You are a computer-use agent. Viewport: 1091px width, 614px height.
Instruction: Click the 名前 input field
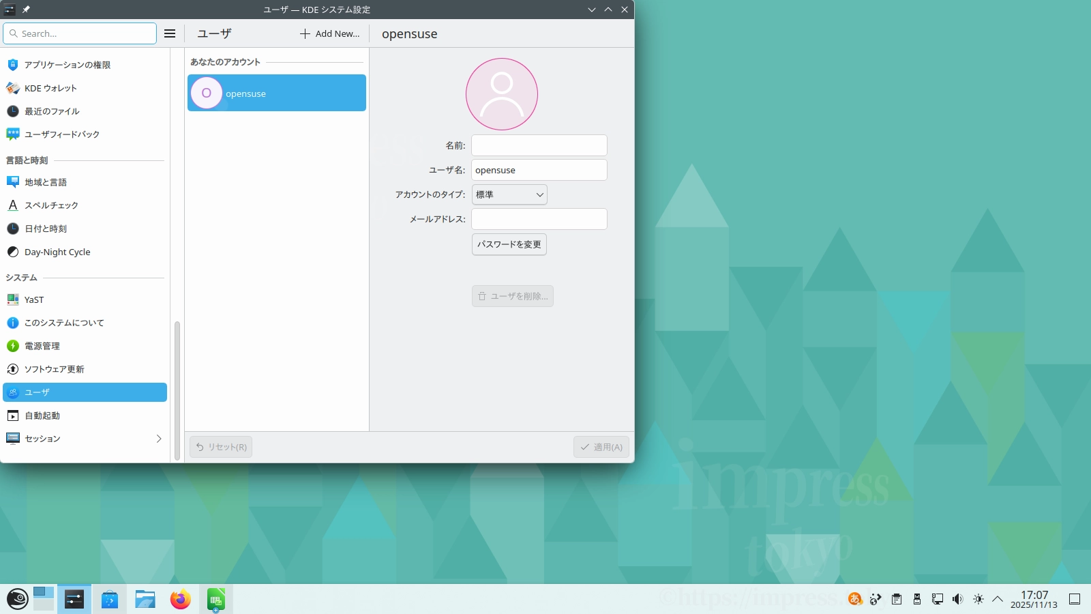(539, 145)
